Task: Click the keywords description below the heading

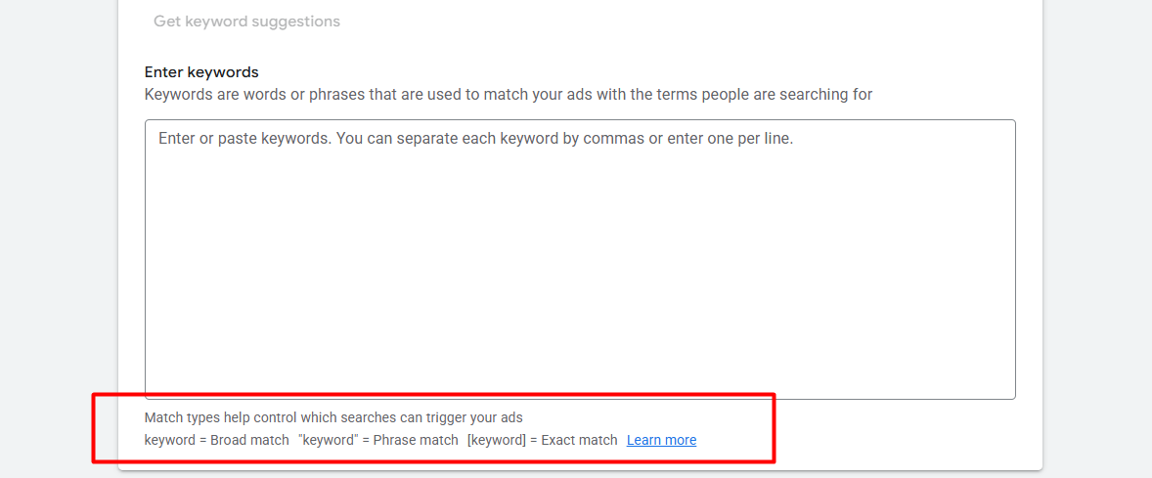Action: pyautogui.click(x=508, y=95)
